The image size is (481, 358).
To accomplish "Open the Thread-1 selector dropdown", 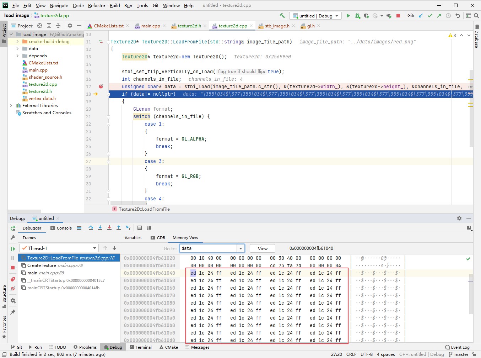I will 59,248.
